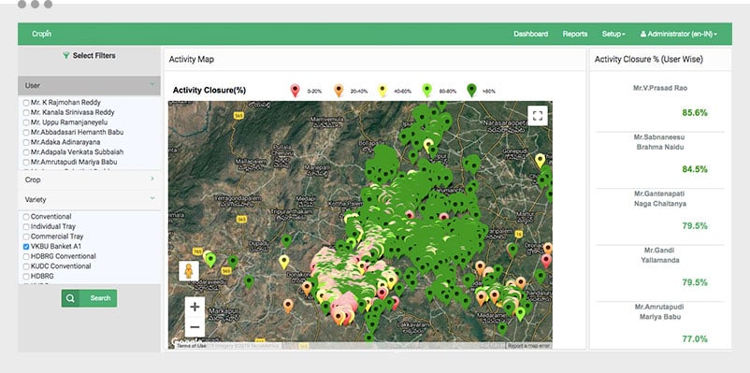The image size is (750, 373).
Task: Click the dark green >80% legend pin
Action: [x=471, y=91]
